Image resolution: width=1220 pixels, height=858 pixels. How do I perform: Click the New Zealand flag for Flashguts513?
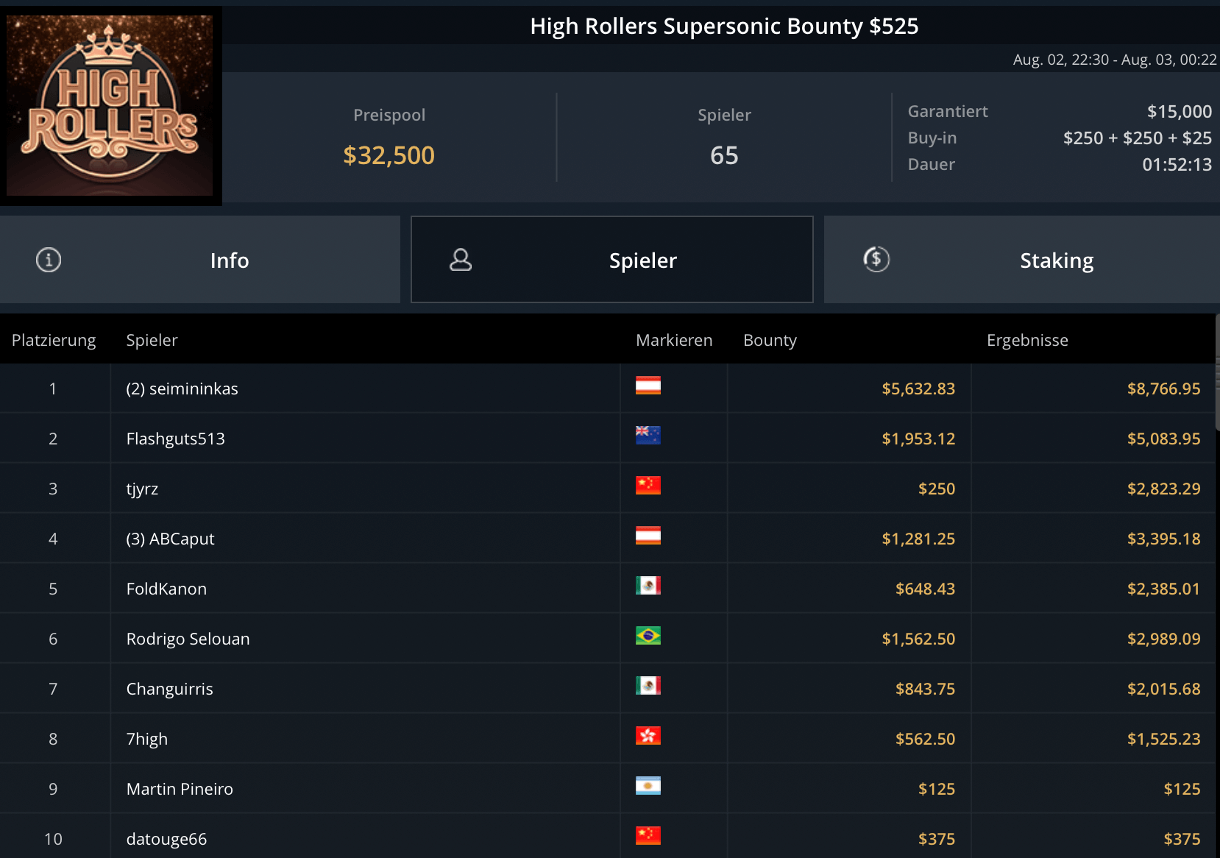pyautogui.click(x=648, y=436)
